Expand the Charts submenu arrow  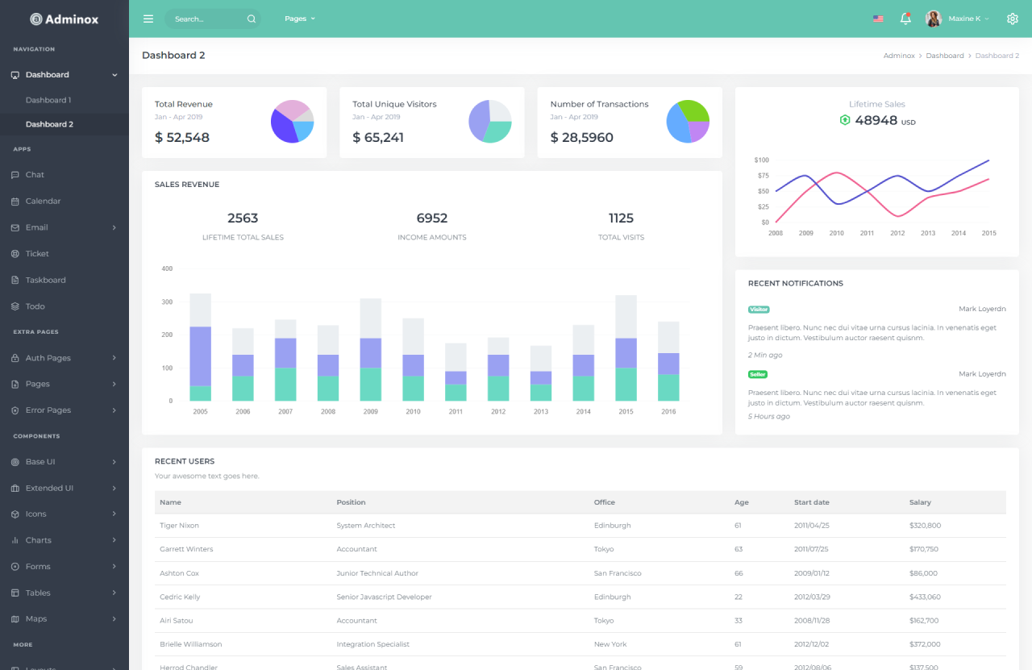pos(114,540)
